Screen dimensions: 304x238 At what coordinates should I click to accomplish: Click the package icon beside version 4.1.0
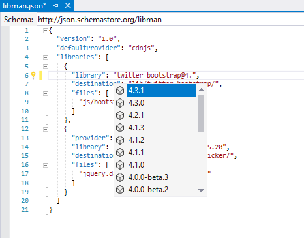click(x=120, y=165)
